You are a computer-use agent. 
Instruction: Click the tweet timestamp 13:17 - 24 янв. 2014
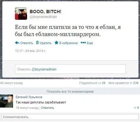30,51
